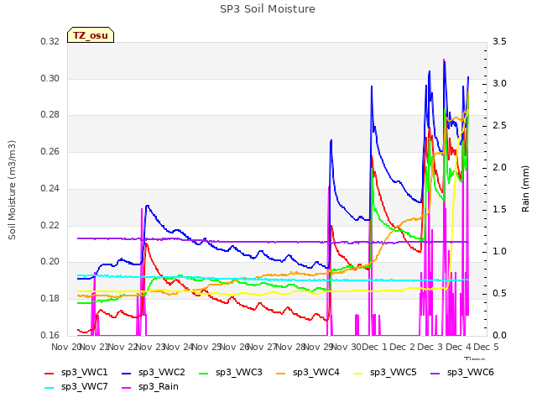Select legend label sp3_VWC3
Viewport: 537px width, 403px height.
(x=238, y=373)
